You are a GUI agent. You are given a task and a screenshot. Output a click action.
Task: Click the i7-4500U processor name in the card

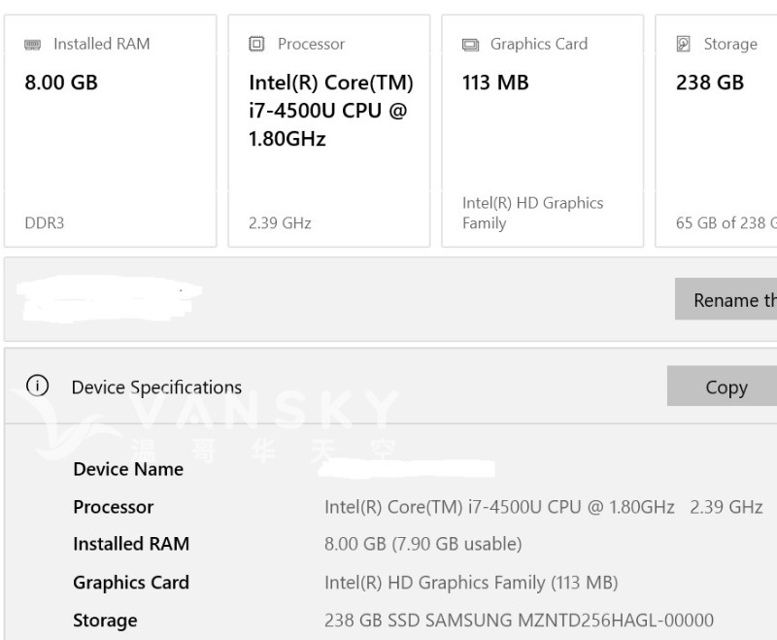[330, 111]
